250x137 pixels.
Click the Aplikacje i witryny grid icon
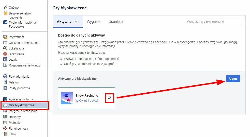click(x=5, y=99)
